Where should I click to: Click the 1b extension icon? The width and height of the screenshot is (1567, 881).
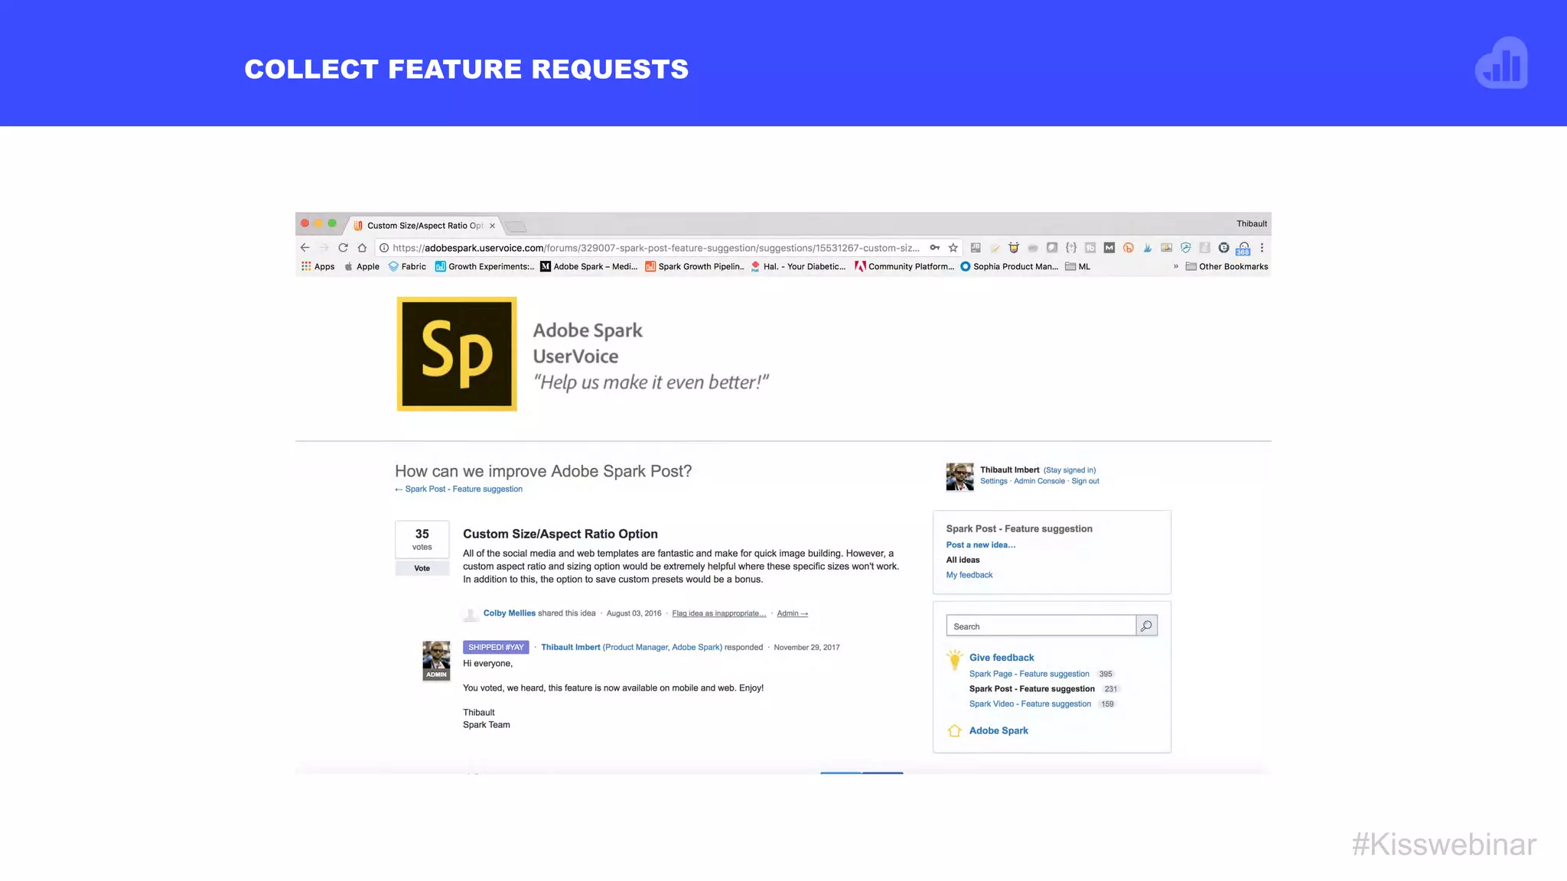(x=1090, y=248)
